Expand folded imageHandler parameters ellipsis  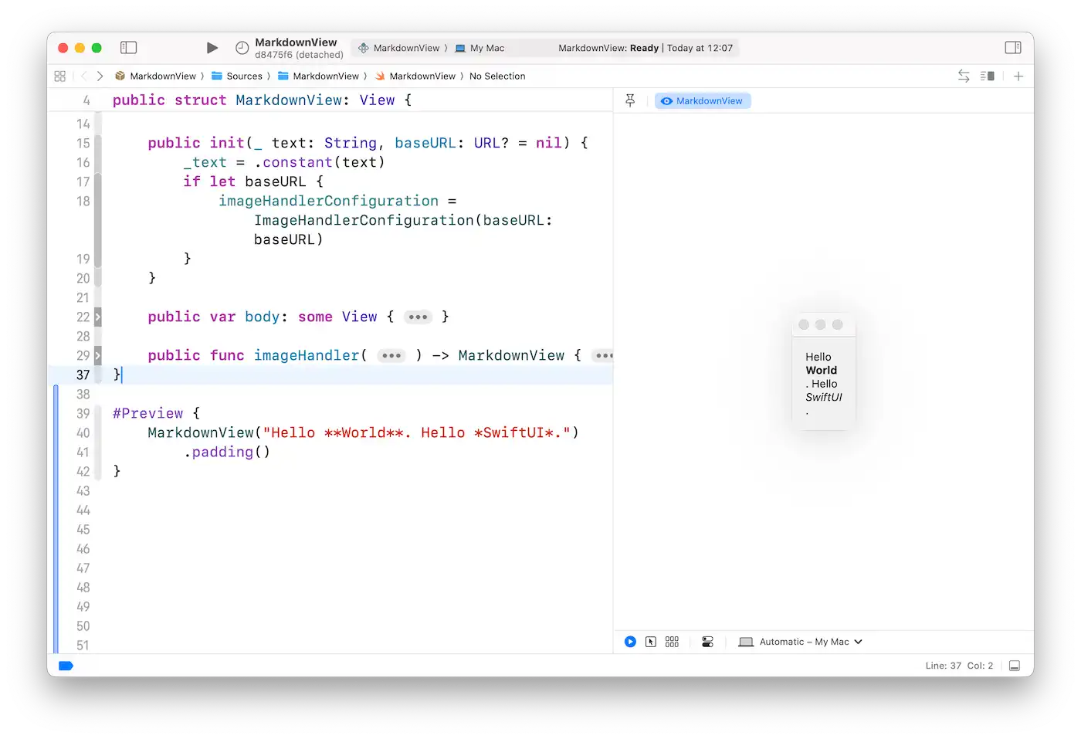click(391, 356)
